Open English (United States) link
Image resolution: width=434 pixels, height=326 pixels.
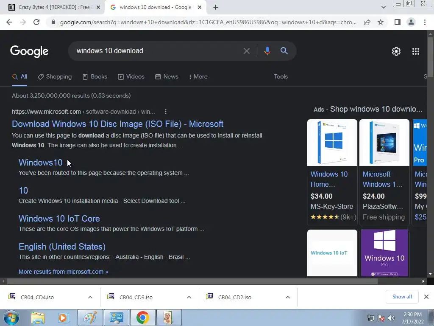(x=62, y=247)
